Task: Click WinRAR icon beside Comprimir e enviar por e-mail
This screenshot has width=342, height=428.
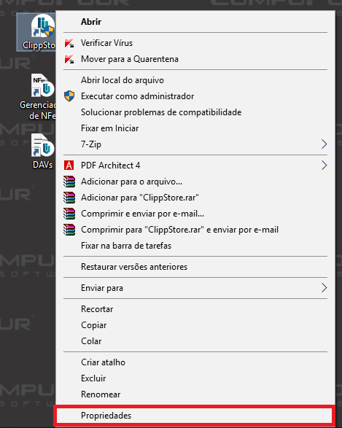Action: [69, 214]
